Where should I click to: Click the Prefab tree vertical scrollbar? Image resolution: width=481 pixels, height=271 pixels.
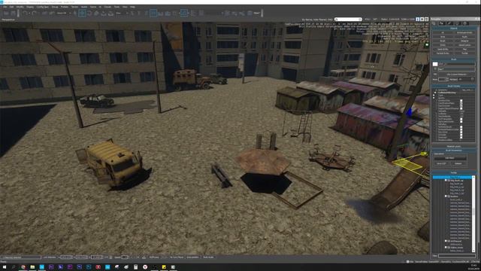tap(473, 214)
